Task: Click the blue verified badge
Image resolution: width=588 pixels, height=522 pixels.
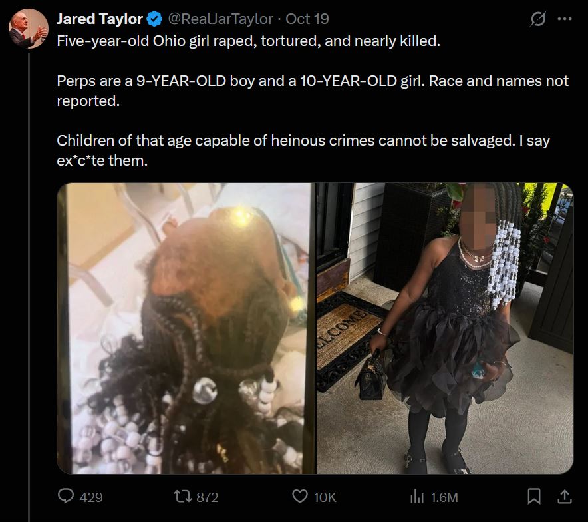Action: pyautogui.click(x=154, y=19)
